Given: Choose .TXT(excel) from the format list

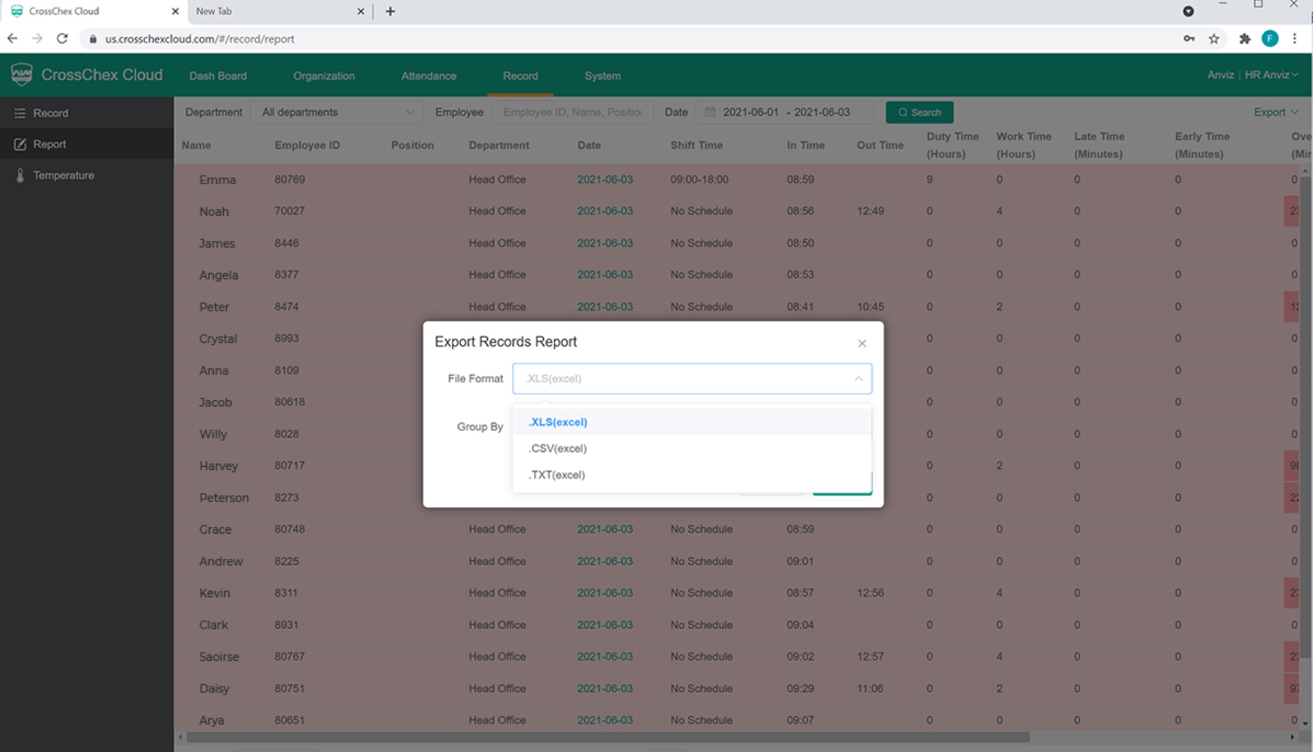Looking at the screenshot, I should pos(557,475).
